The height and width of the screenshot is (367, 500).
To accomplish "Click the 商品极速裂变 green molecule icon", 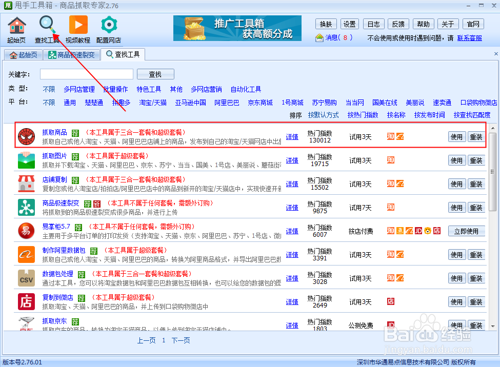I will click(x=27, y=207).
